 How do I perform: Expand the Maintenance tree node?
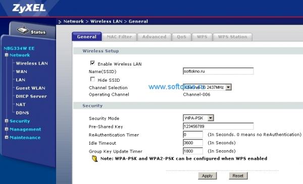point(7,137)
